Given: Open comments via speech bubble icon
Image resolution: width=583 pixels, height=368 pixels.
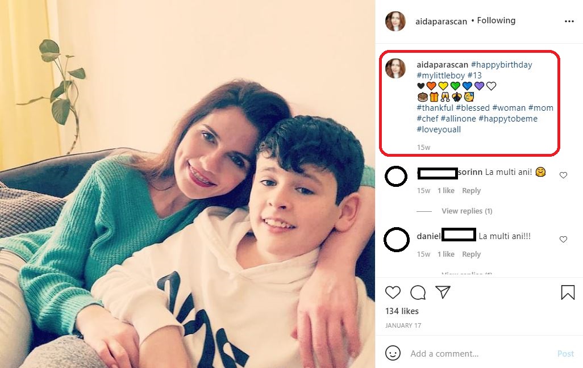Looking at the screenshot, I should pos(418,292).
